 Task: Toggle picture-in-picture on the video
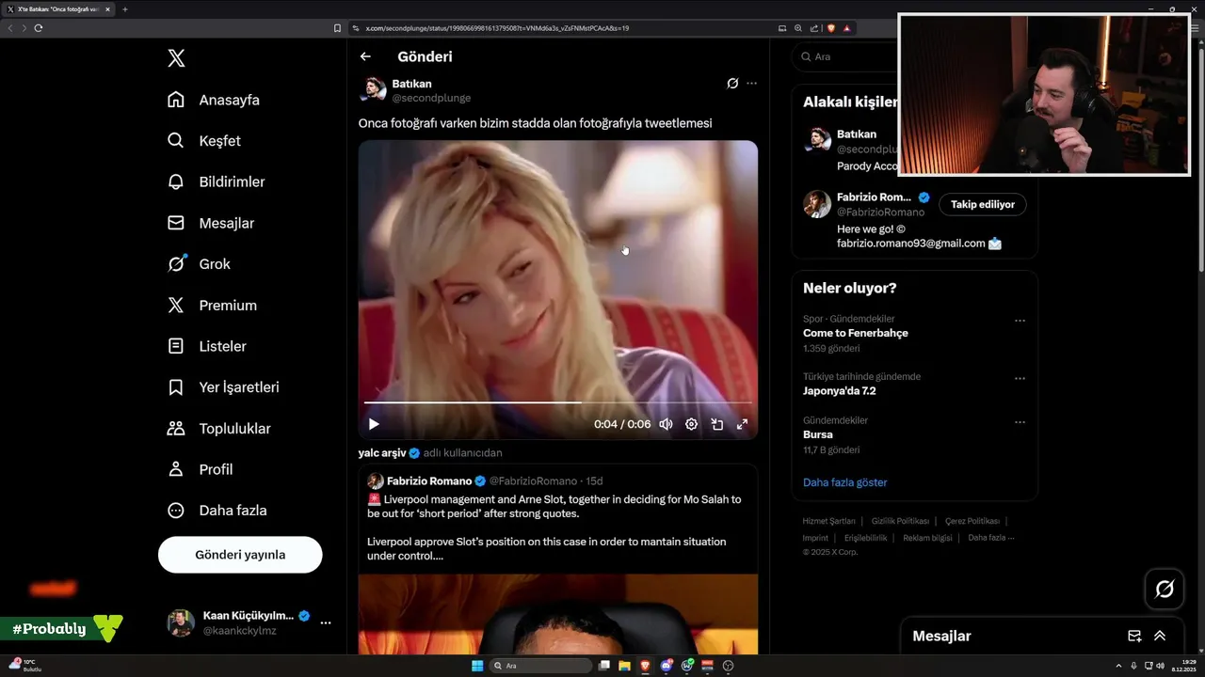[x=716, y=424]
